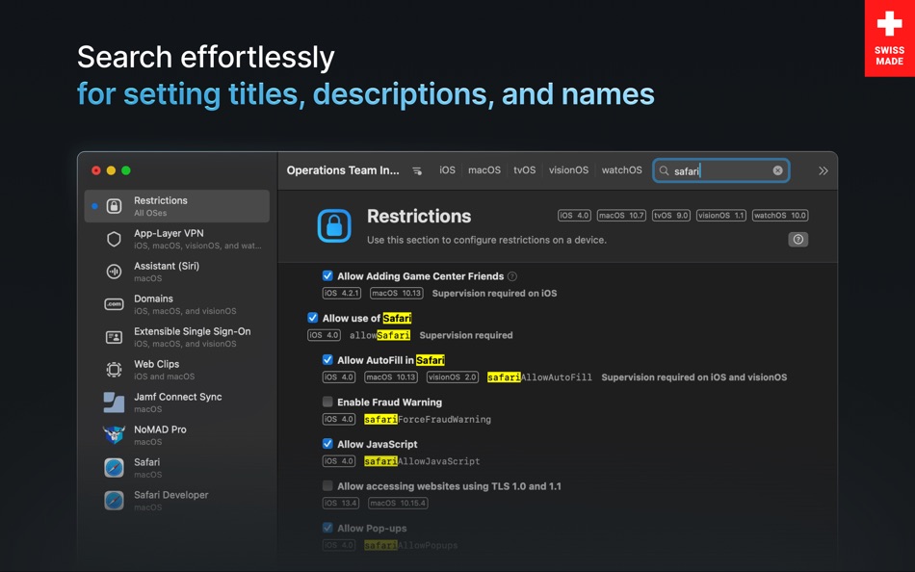Select Web Clips in sidebar
The width and height of the screenshot is (915, 572).
pyautogui.click(x=177, y=370)
